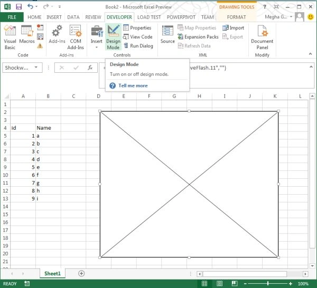317x288 pixels.
Task: Open the undo history dropdown
Action: tap(36, 7)
